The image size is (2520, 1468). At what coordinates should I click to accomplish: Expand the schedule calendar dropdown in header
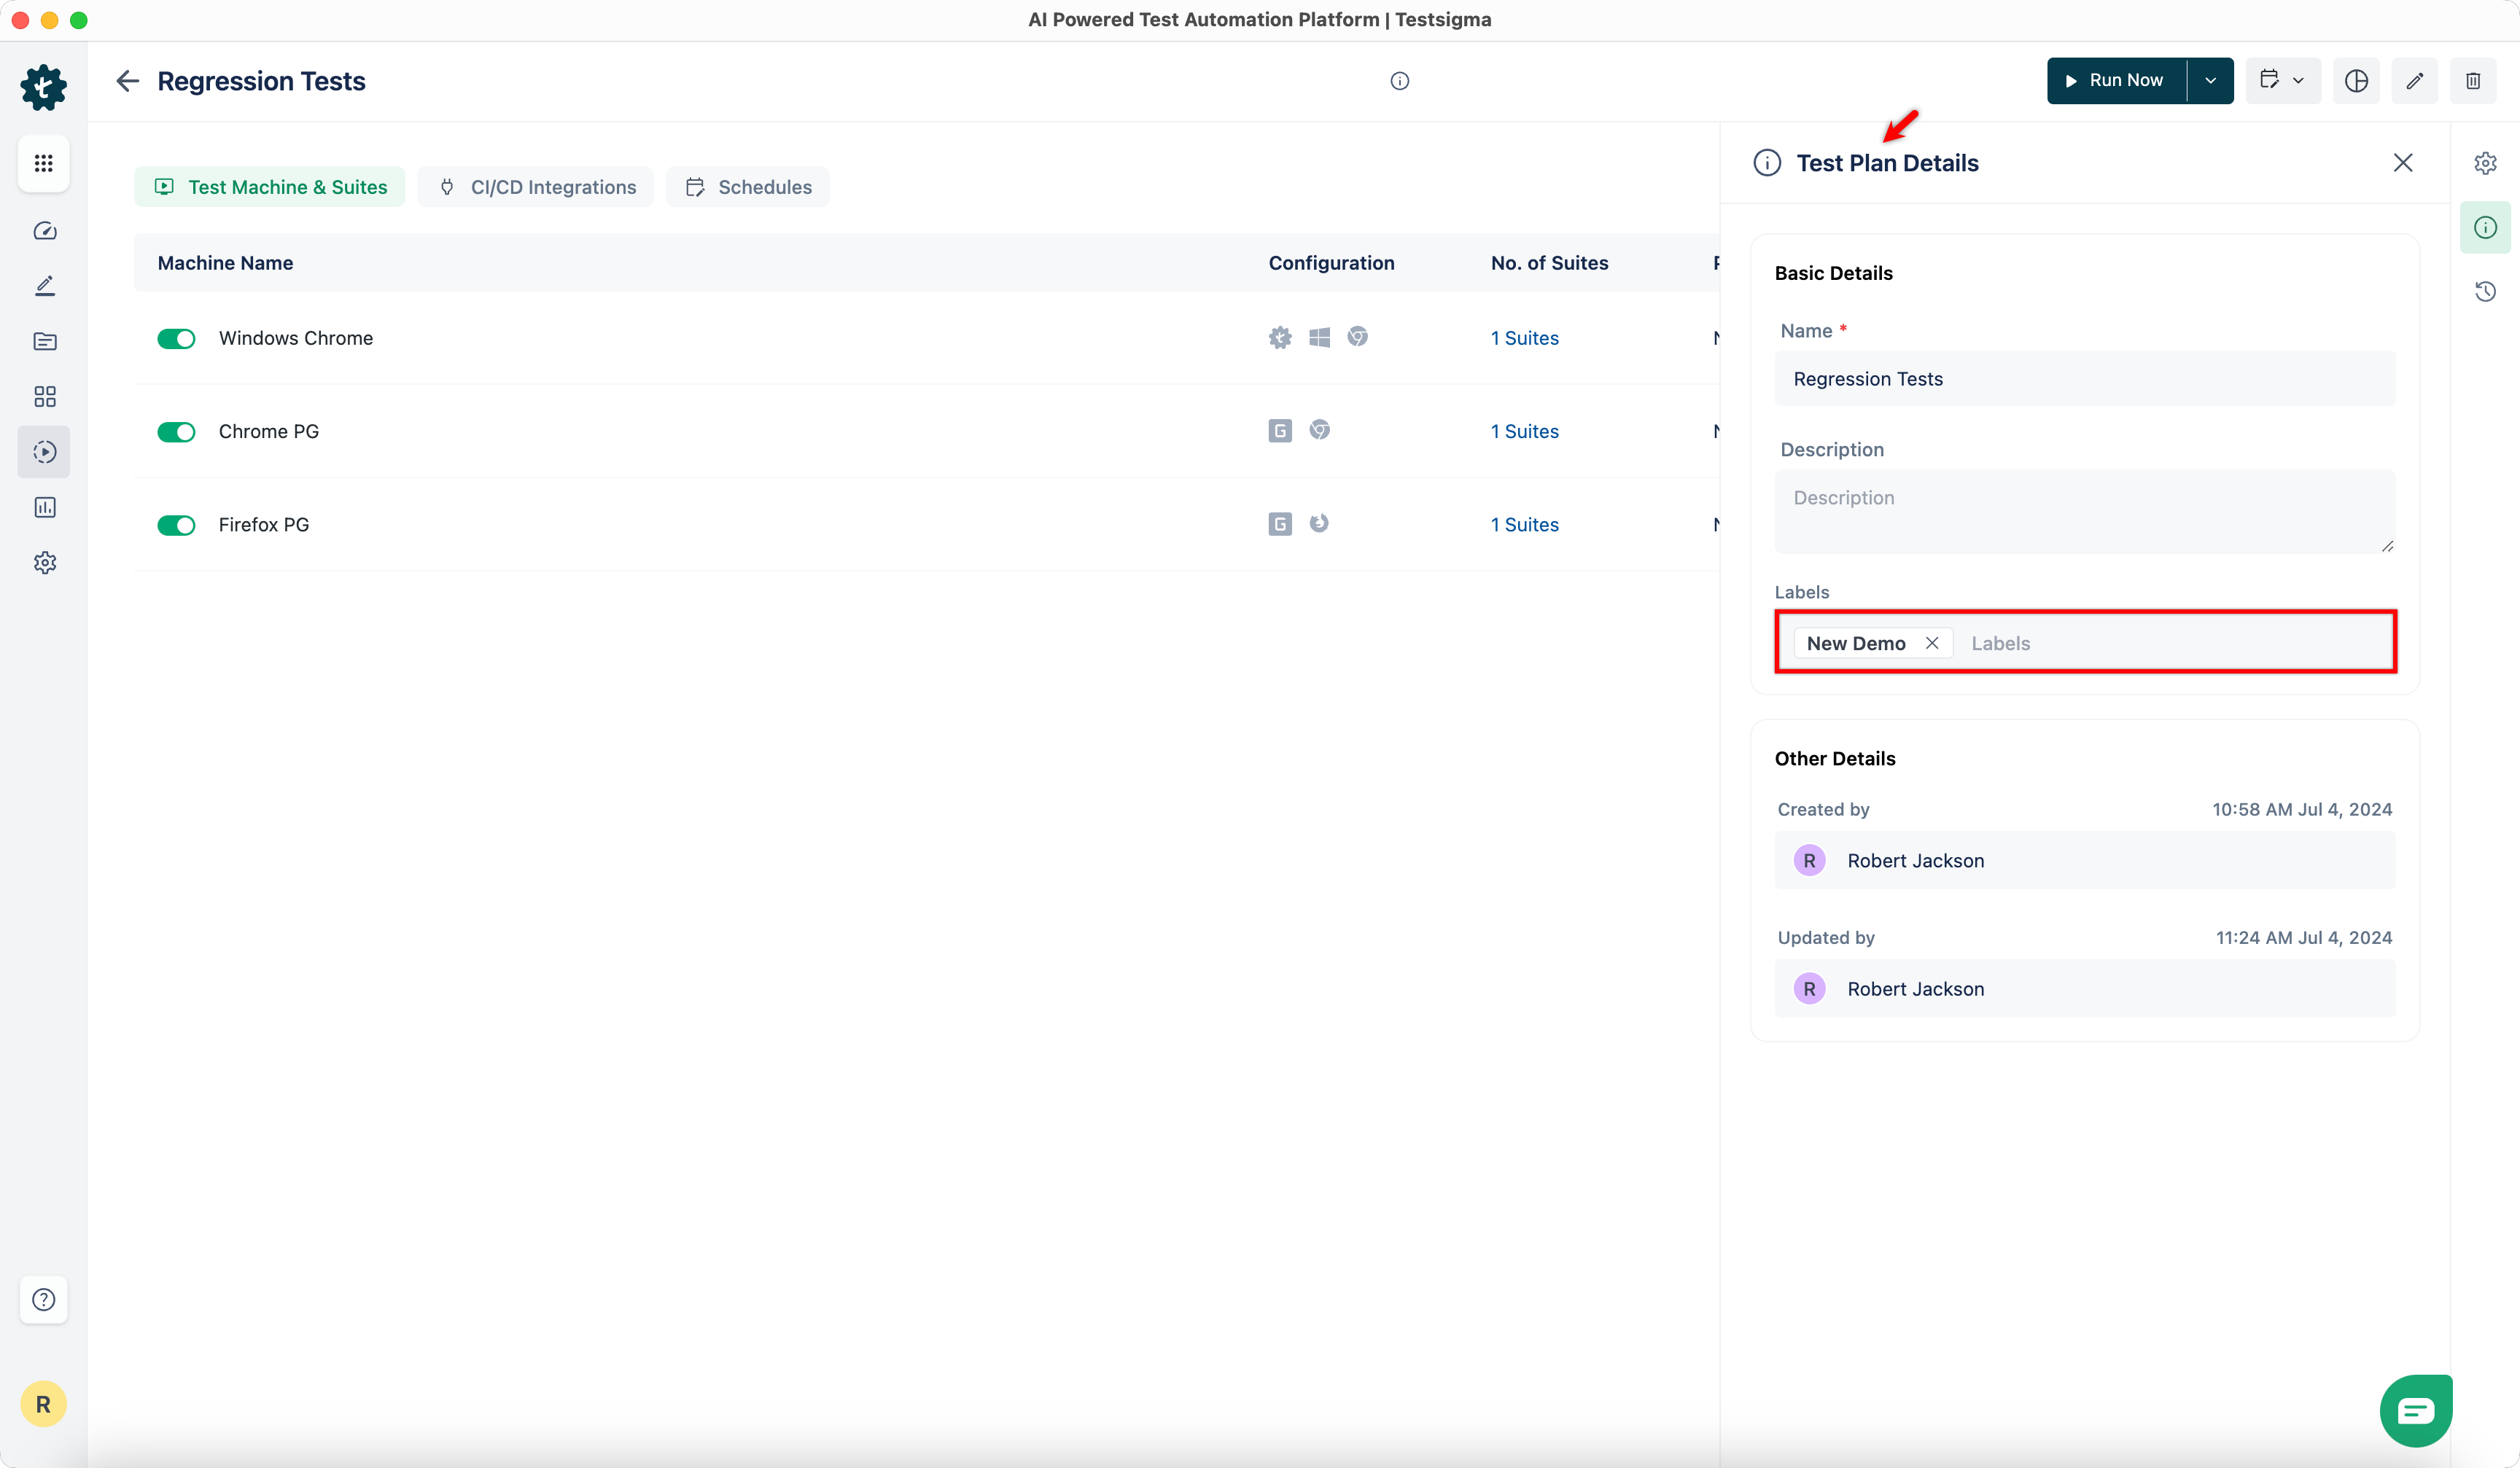(x=2282, y=81)
